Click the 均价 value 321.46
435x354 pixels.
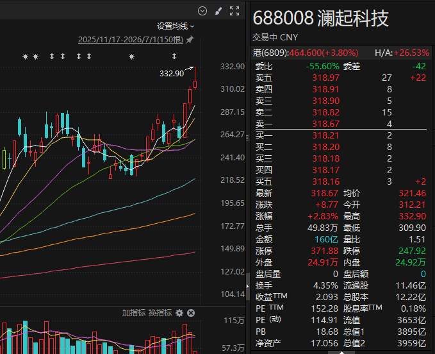[412, 193]
